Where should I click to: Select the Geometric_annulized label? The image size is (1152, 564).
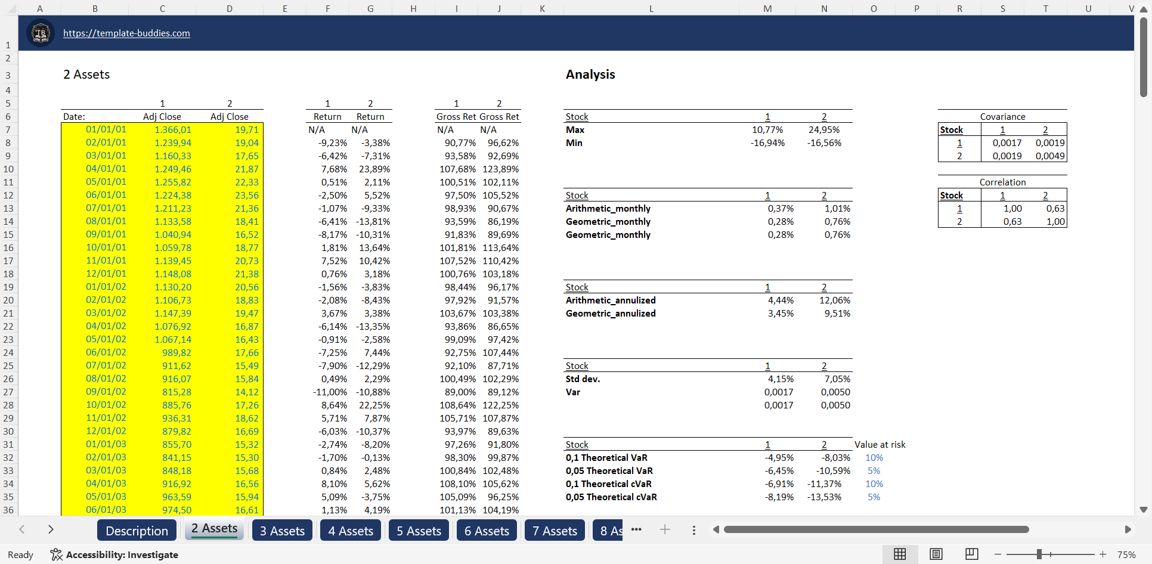(x=611, y=313)
